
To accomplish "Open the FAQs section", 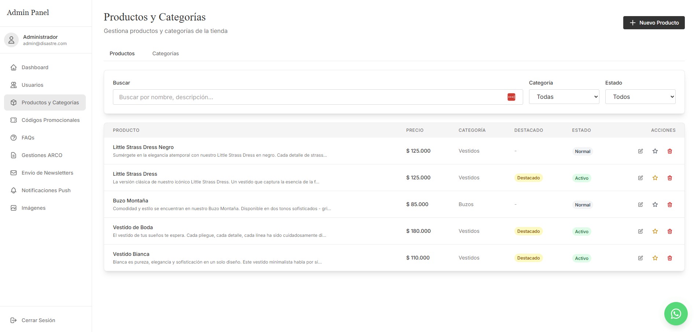I will [45, 138].
